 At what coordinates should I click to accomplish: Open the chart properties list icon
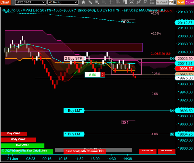coord(152,2)
